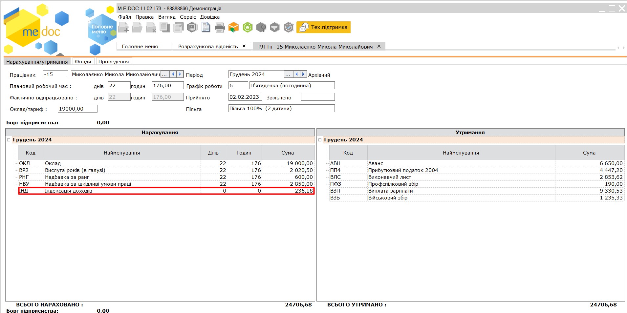Open period picker ellipsis button
Screen dimensions: 627x313
click(x=288, y=74)
